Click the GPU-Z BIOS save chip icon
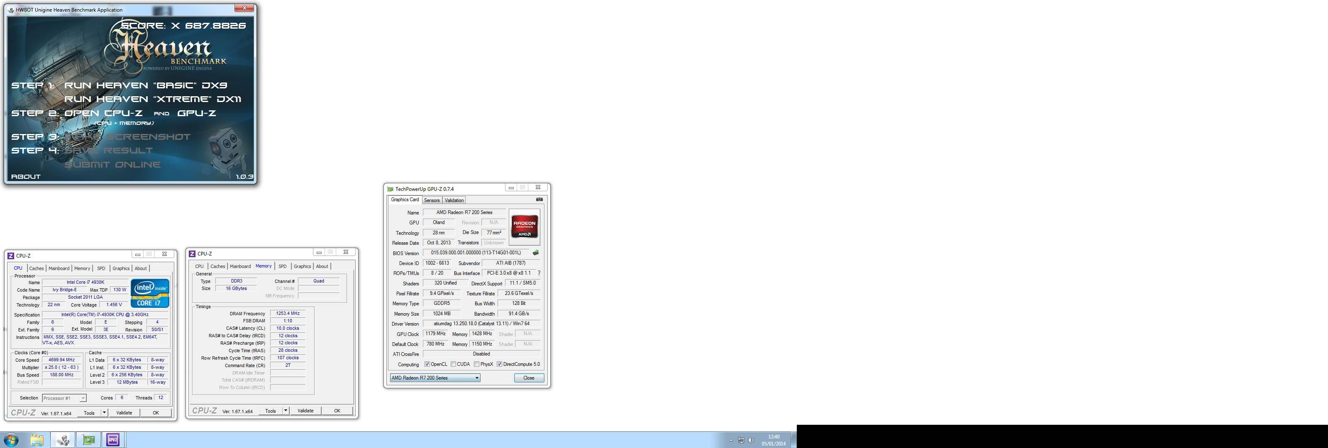Screen dimensions: 1328x448 click(536, 253)
